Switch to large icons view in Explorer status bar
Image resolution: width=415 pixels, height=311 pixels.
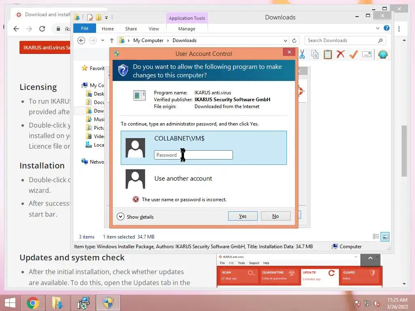click(x=385, y=236)
